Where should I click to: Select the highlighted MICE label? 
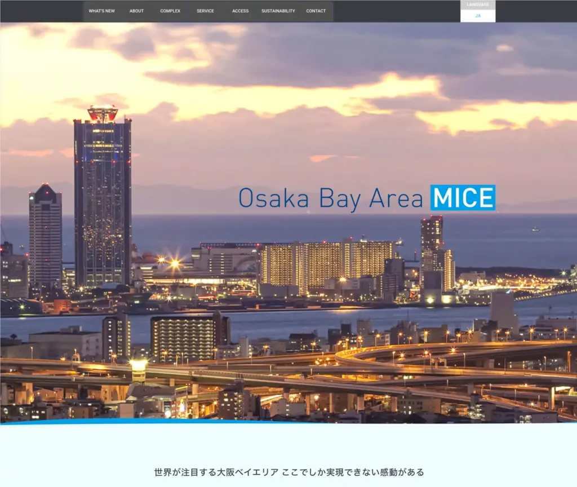[463, 198]
